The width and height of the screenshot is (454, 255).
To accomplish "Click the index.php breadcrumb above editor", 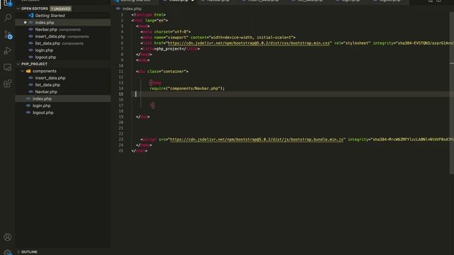I will click(x=132, y=8).
